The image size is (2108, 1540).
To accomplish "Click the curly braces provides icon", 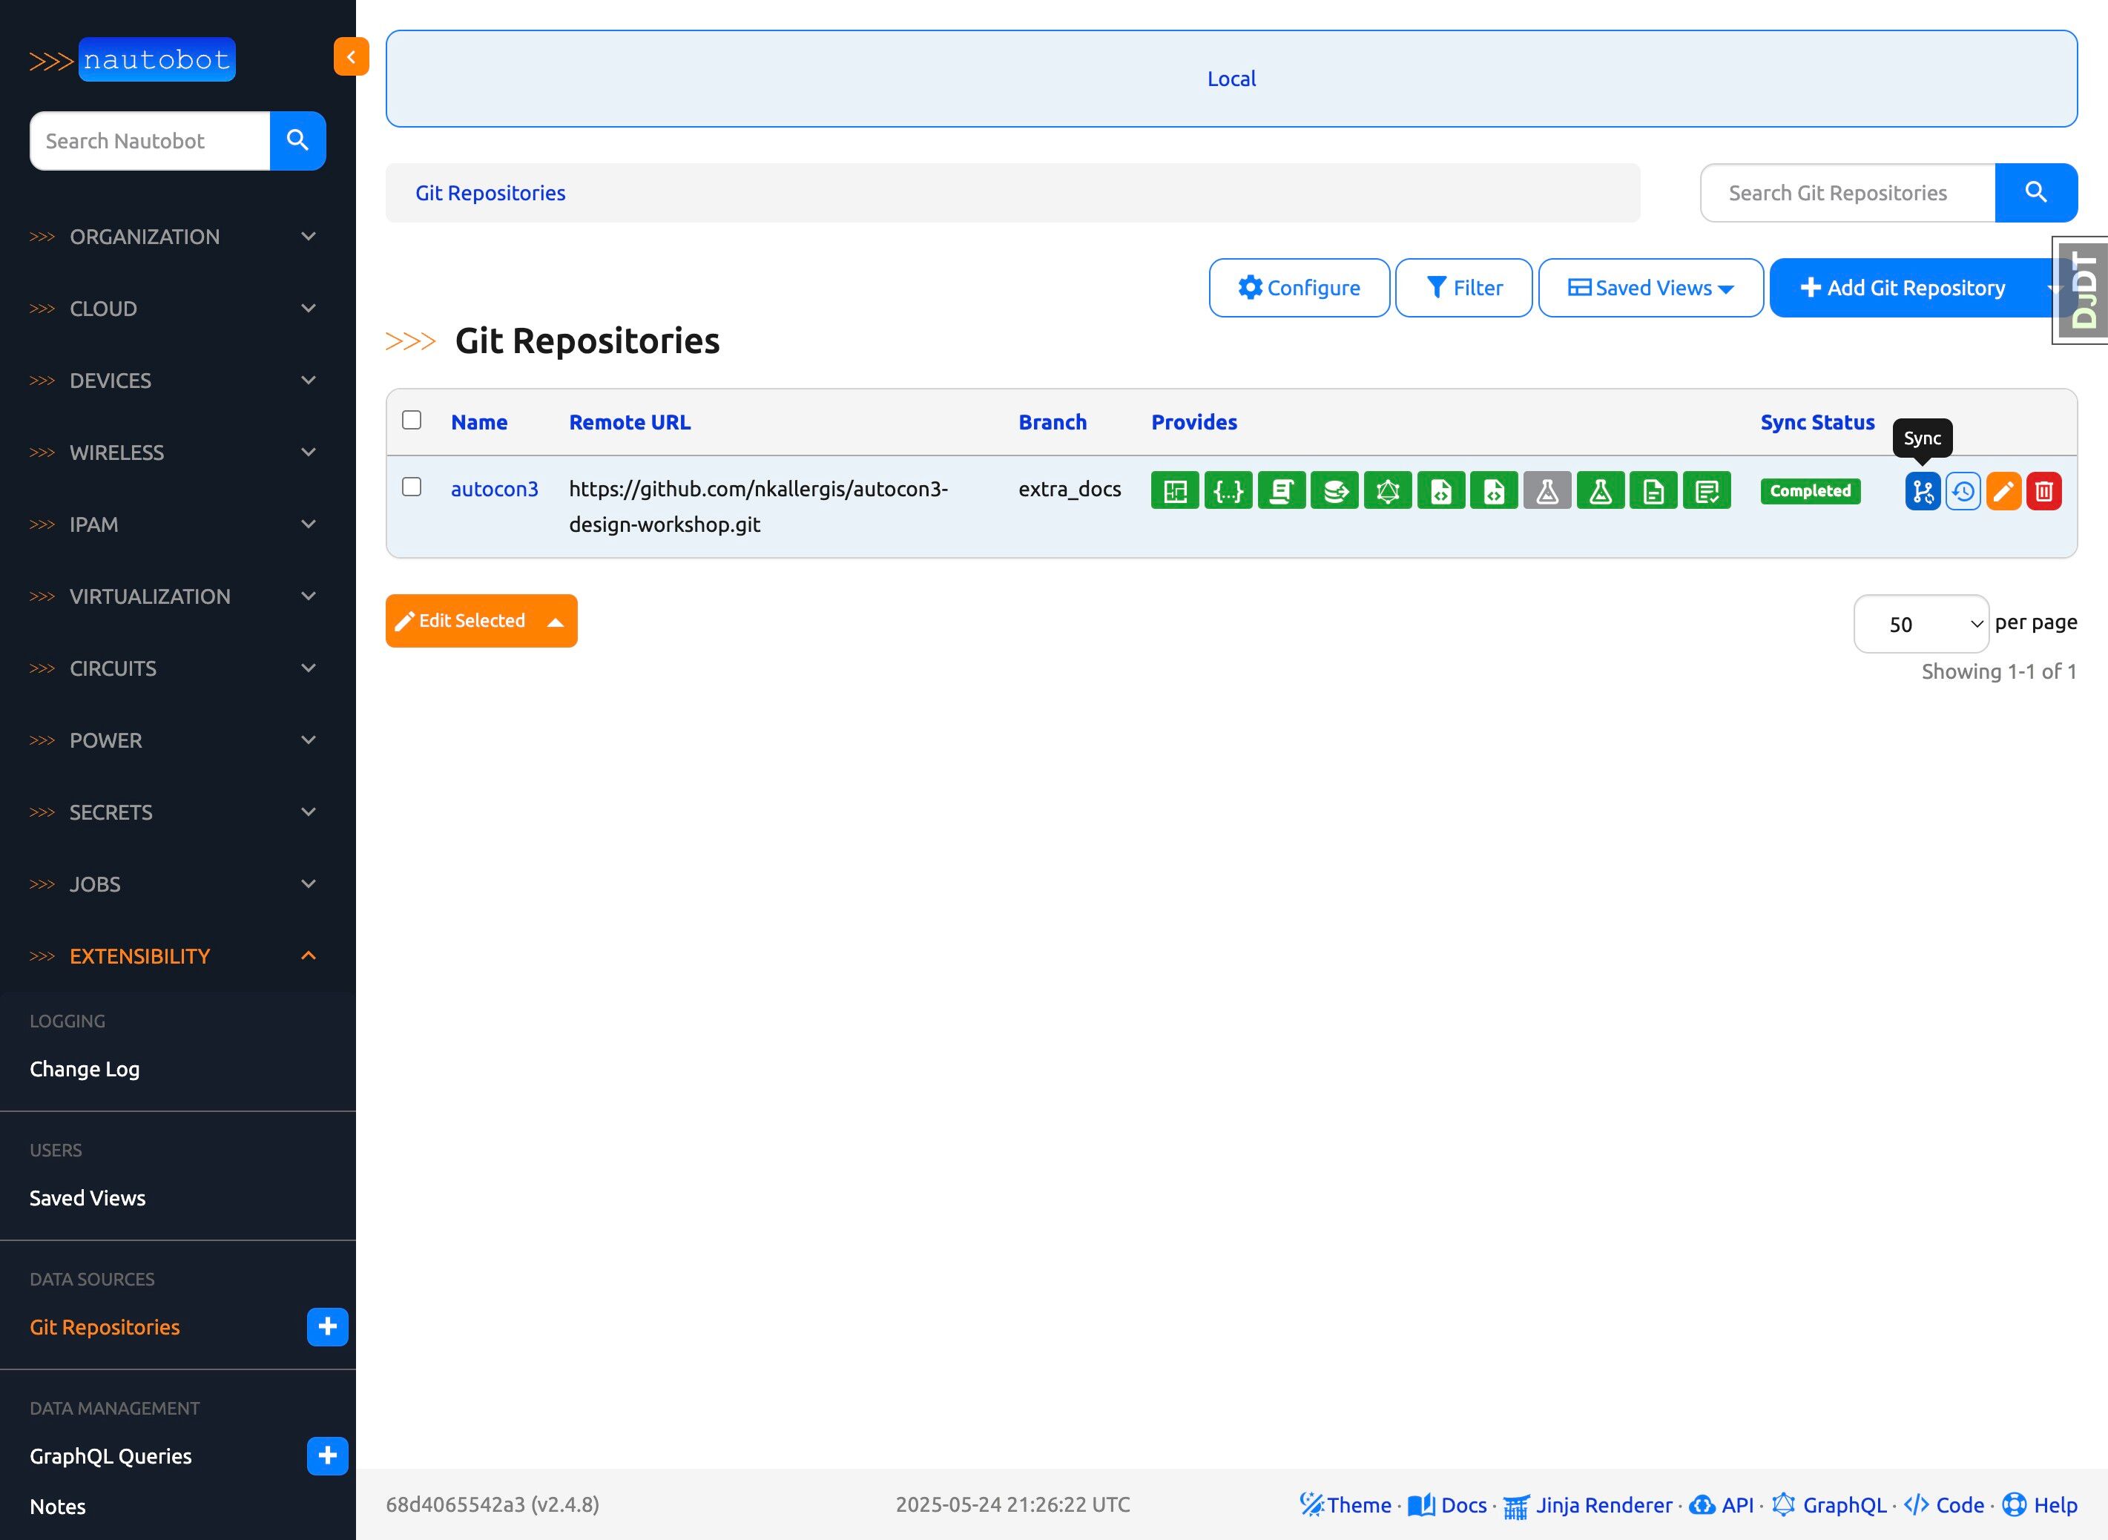I will [x=1228, y=491].
